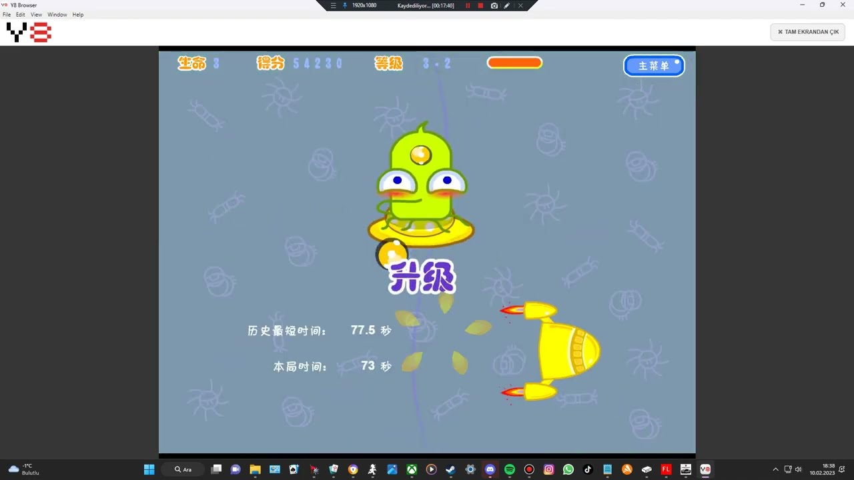Open the volume control in system tray
The height and width of the screenshot is (480, 854).
point(799,469)
